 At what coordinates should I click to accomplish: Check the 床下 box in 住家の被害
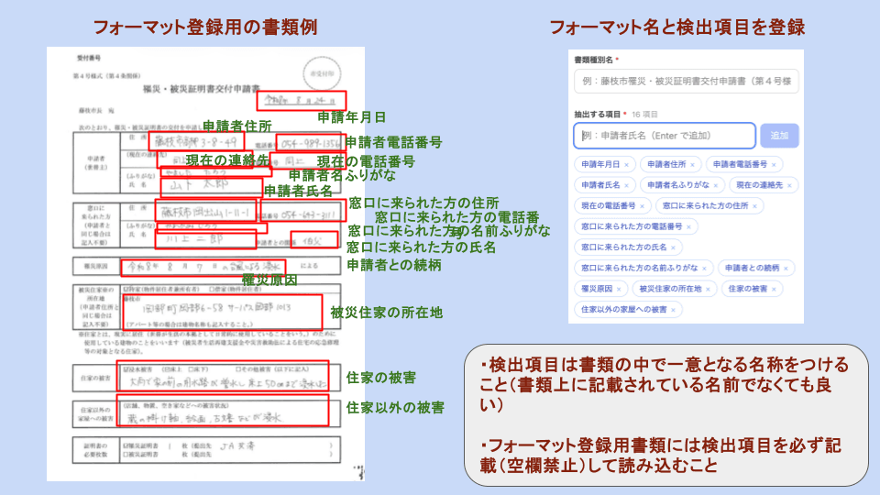[x=191, y=369]
